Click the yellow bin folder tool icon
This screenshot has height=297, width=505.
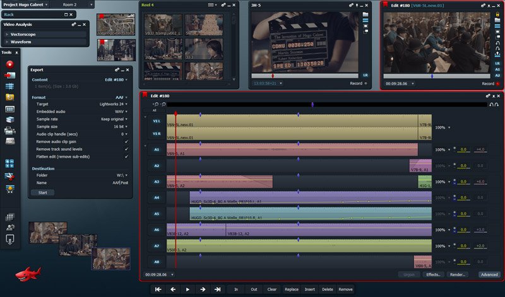(x=9, y=98)
